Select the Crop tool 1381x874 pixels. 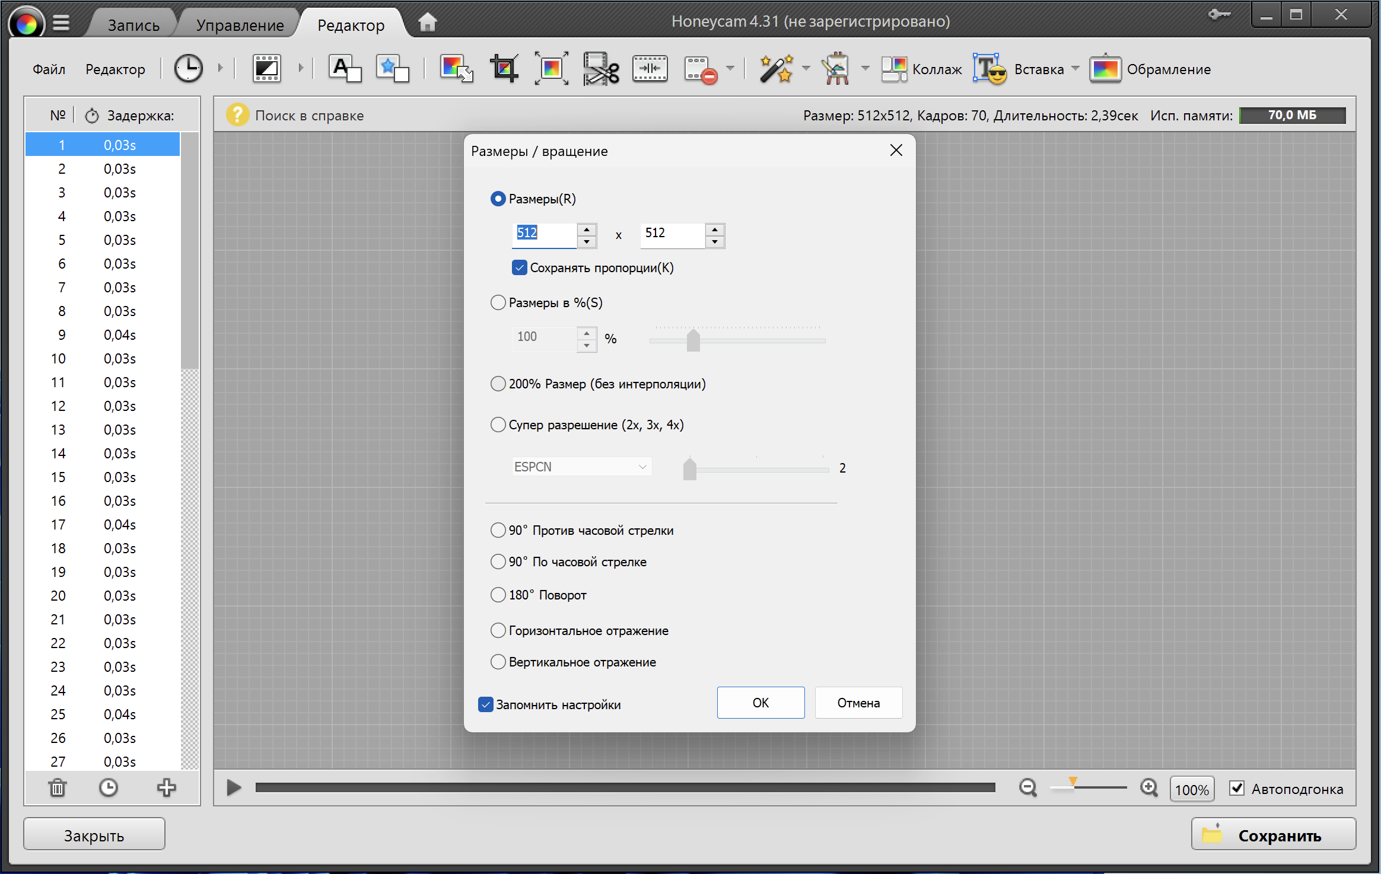pos(504,69)
